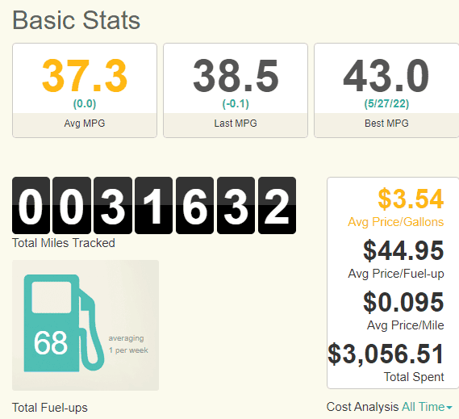Screen dimensions: 459x419
Task: Click the $44.95 Avg Price/Fuel-up value
Action: (x=403, y=251)
